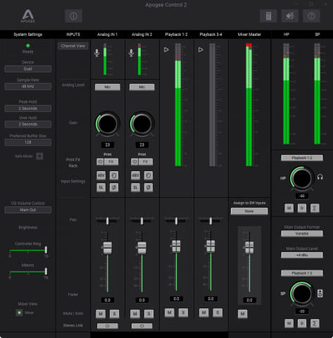This screenshot has height=338, width=333.
Task: Dim the headphone output
Action: 302,208
